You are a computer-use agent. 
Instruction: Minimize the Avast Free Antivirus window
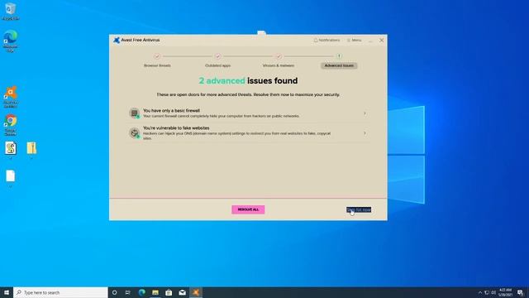[x=371, y=41]
